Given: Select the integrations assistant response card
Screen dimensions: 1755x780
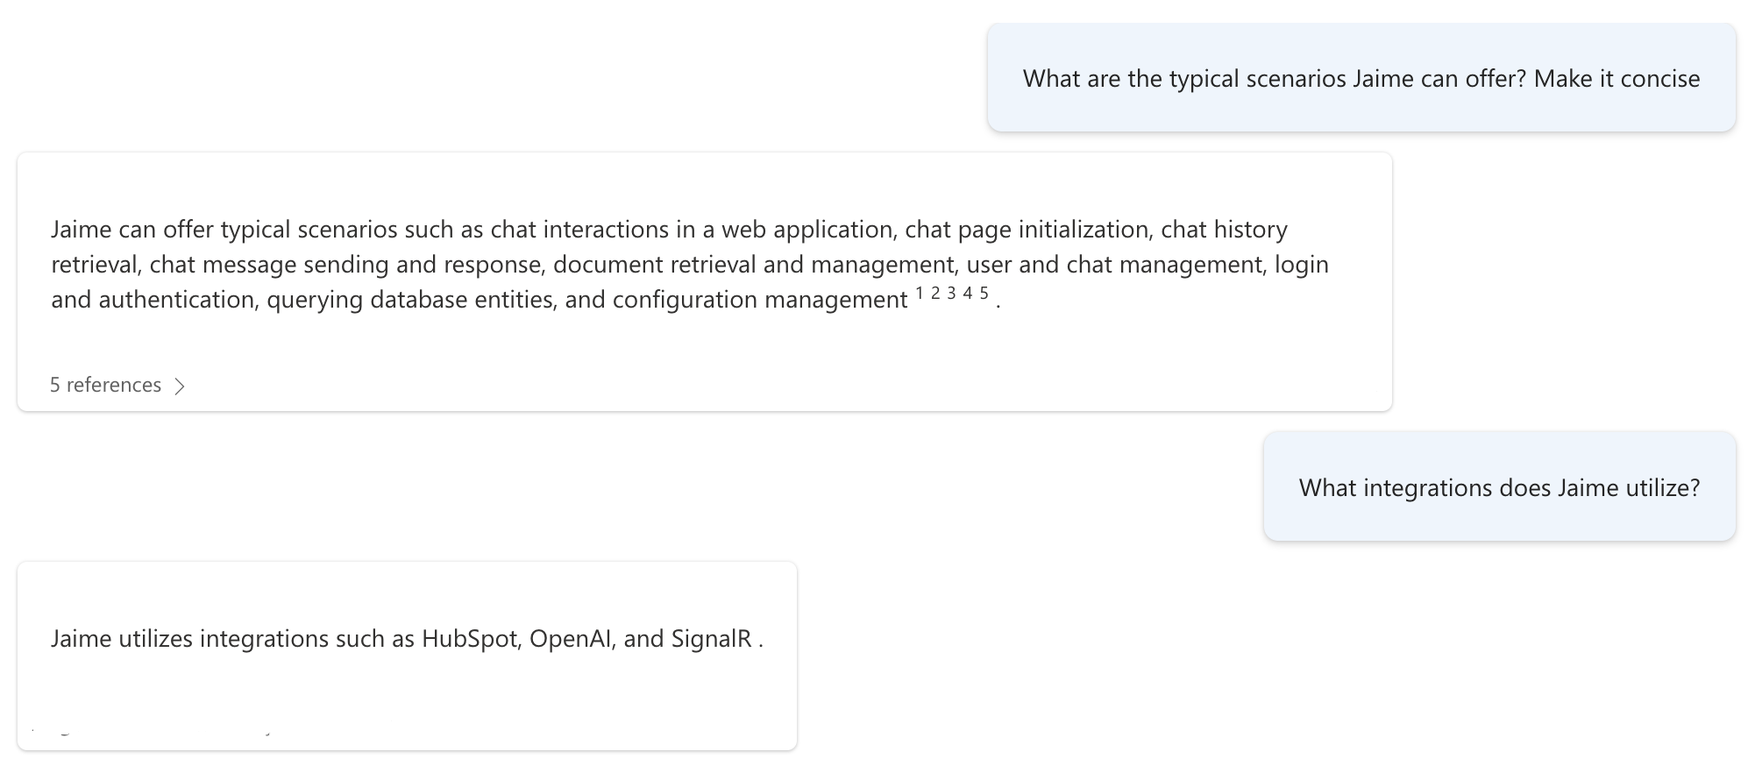Looking at the screenshot, I should coord(408,653).
